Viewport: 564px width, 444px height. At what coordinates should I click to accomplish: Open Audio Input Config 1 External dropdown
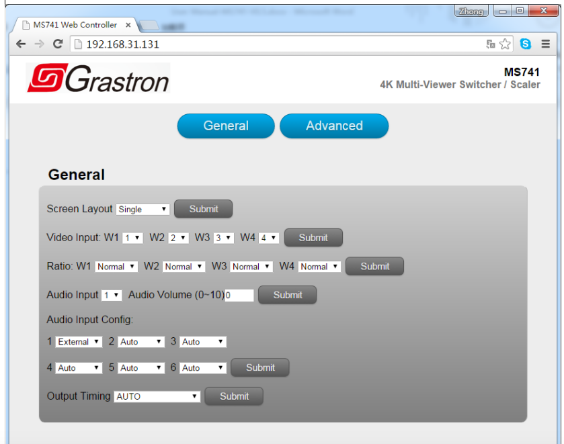click(79, 342)
